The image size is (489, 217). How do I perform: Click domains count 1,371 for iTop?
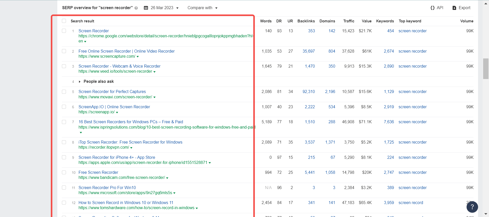pos(330,142)
